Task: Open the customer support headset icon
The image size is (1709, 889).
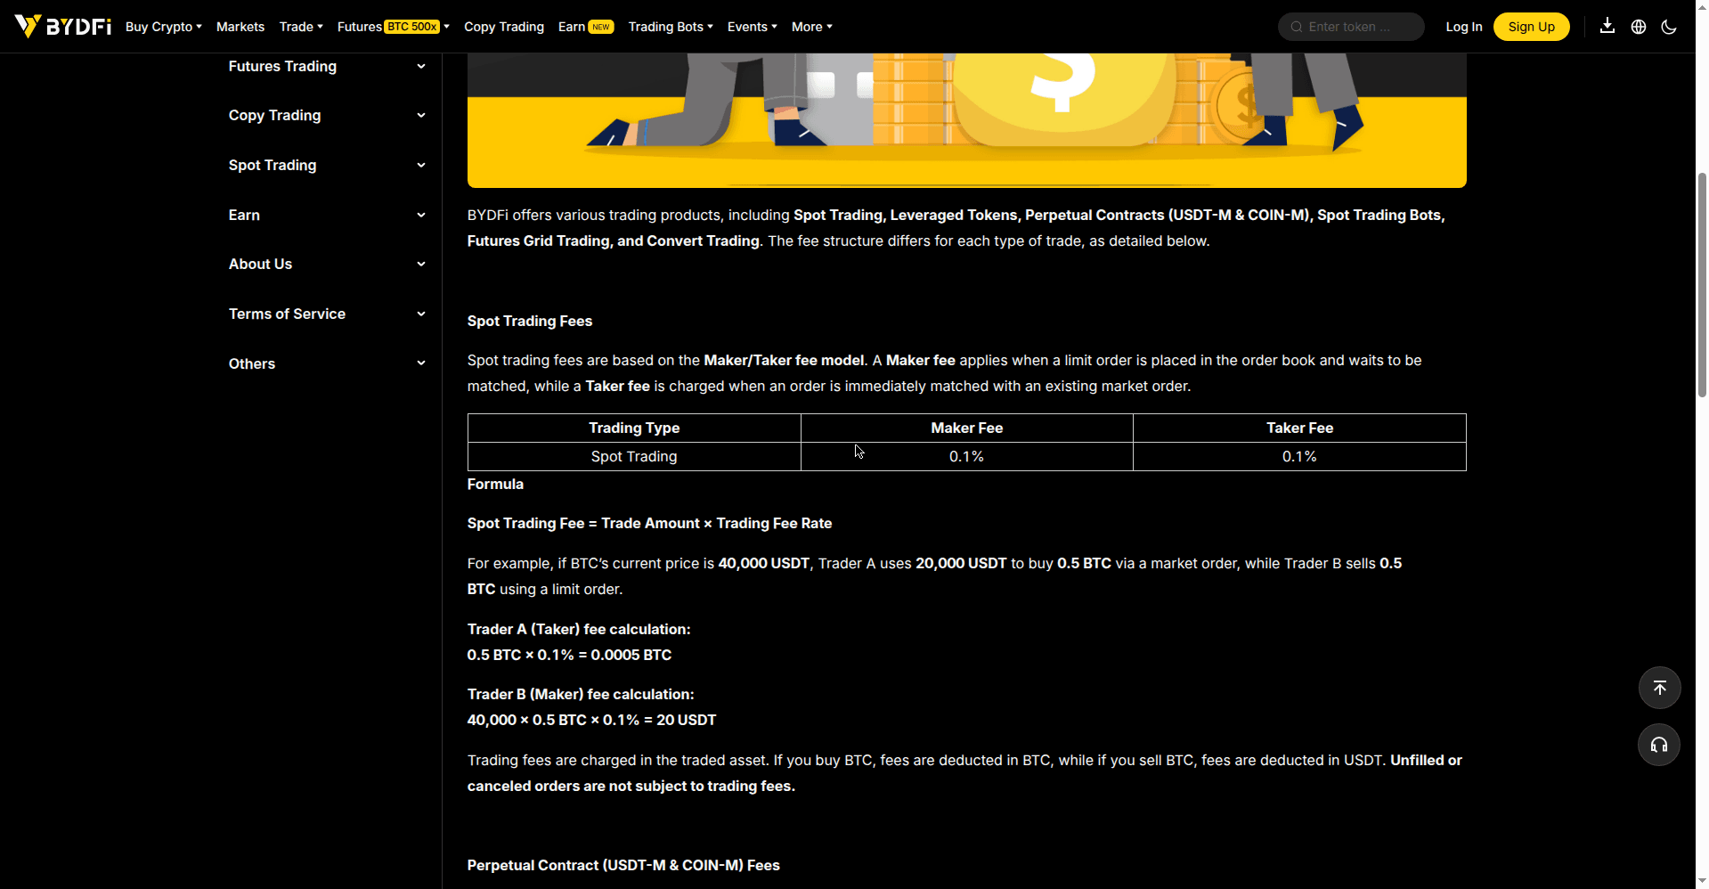Action: click(x=1659, y=745)
